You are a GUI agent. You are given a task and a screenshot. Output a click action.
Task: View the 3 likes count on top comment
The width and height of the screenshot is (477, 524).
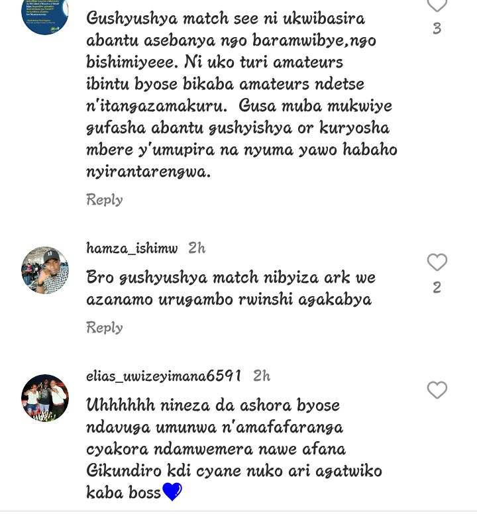pyautogui.click(x=437, y=28)
